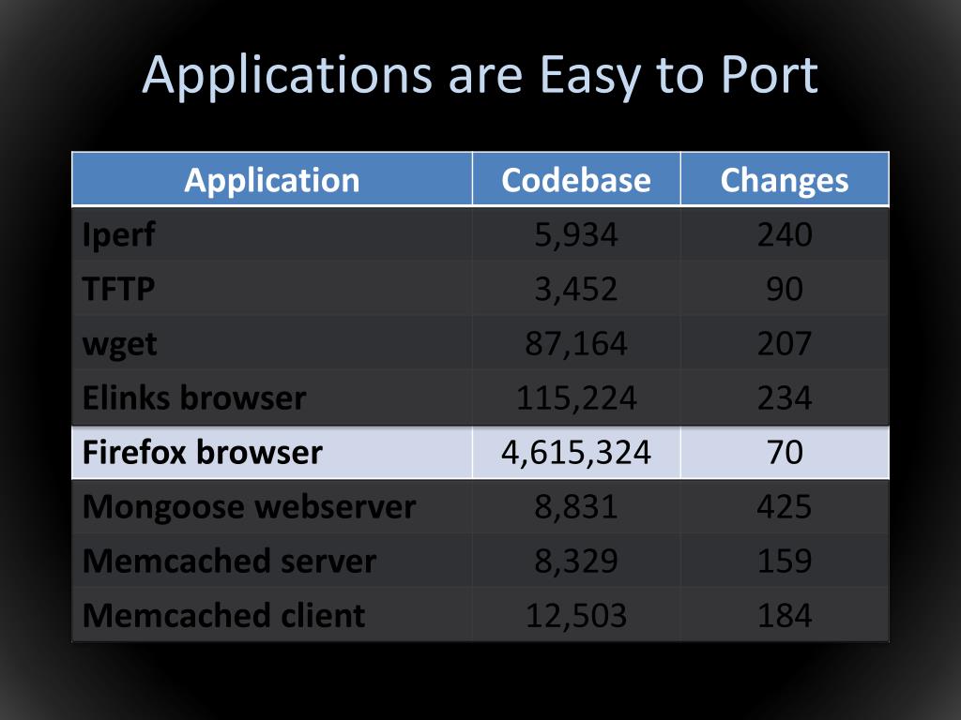Click the 'Application' column header
Screen dimensions: 961x720
[x=272, y=179]
